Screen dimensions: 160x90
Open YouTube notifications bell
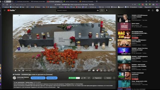[x=153, y=10]
